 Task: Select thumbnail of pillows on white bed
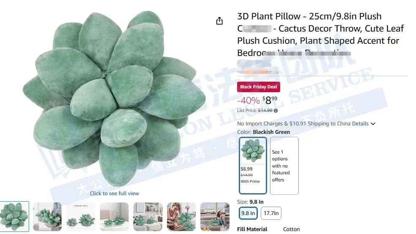114,216
